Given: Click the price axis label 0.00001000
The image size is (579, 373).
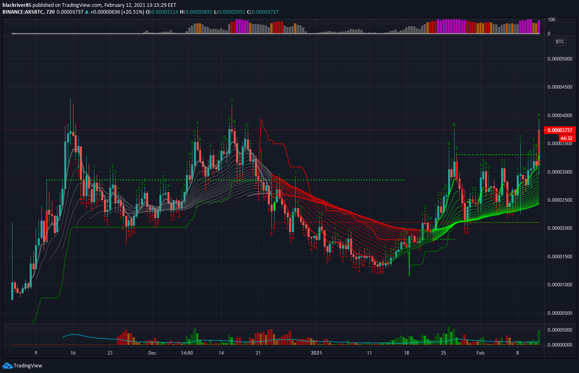Looking at the screenshot, I should click(560, 285).
